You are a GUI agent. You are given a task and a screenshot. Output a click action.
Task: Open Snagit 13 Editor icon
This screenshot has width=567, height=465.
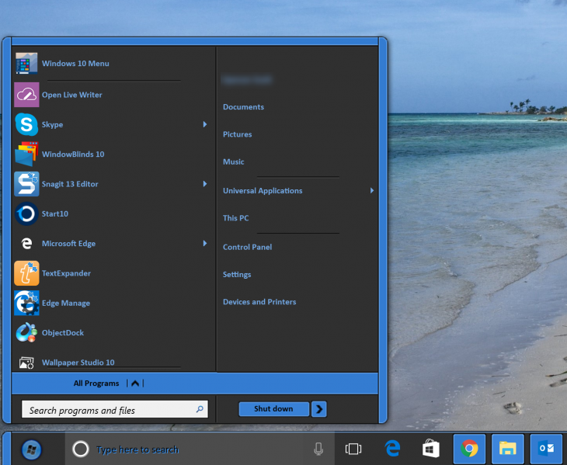click(26, 184)
